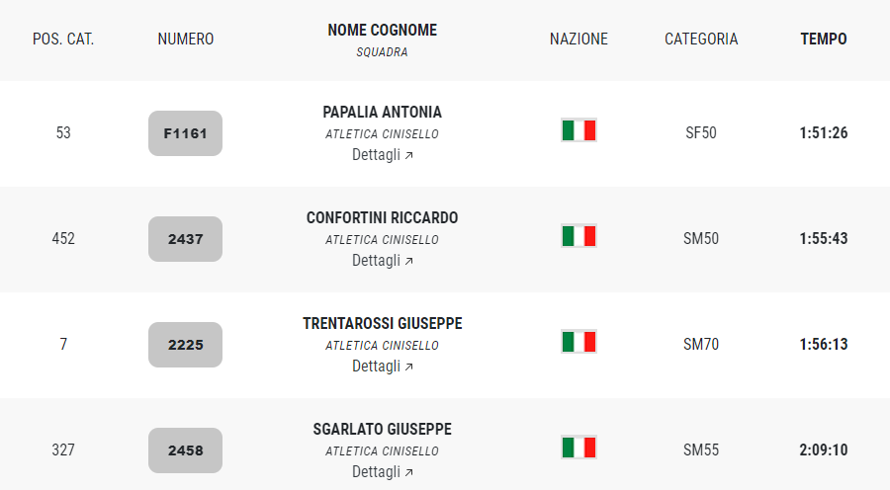Select bib number badge 2458
This screenshot has height=490, width=890.
click(185, 450)
